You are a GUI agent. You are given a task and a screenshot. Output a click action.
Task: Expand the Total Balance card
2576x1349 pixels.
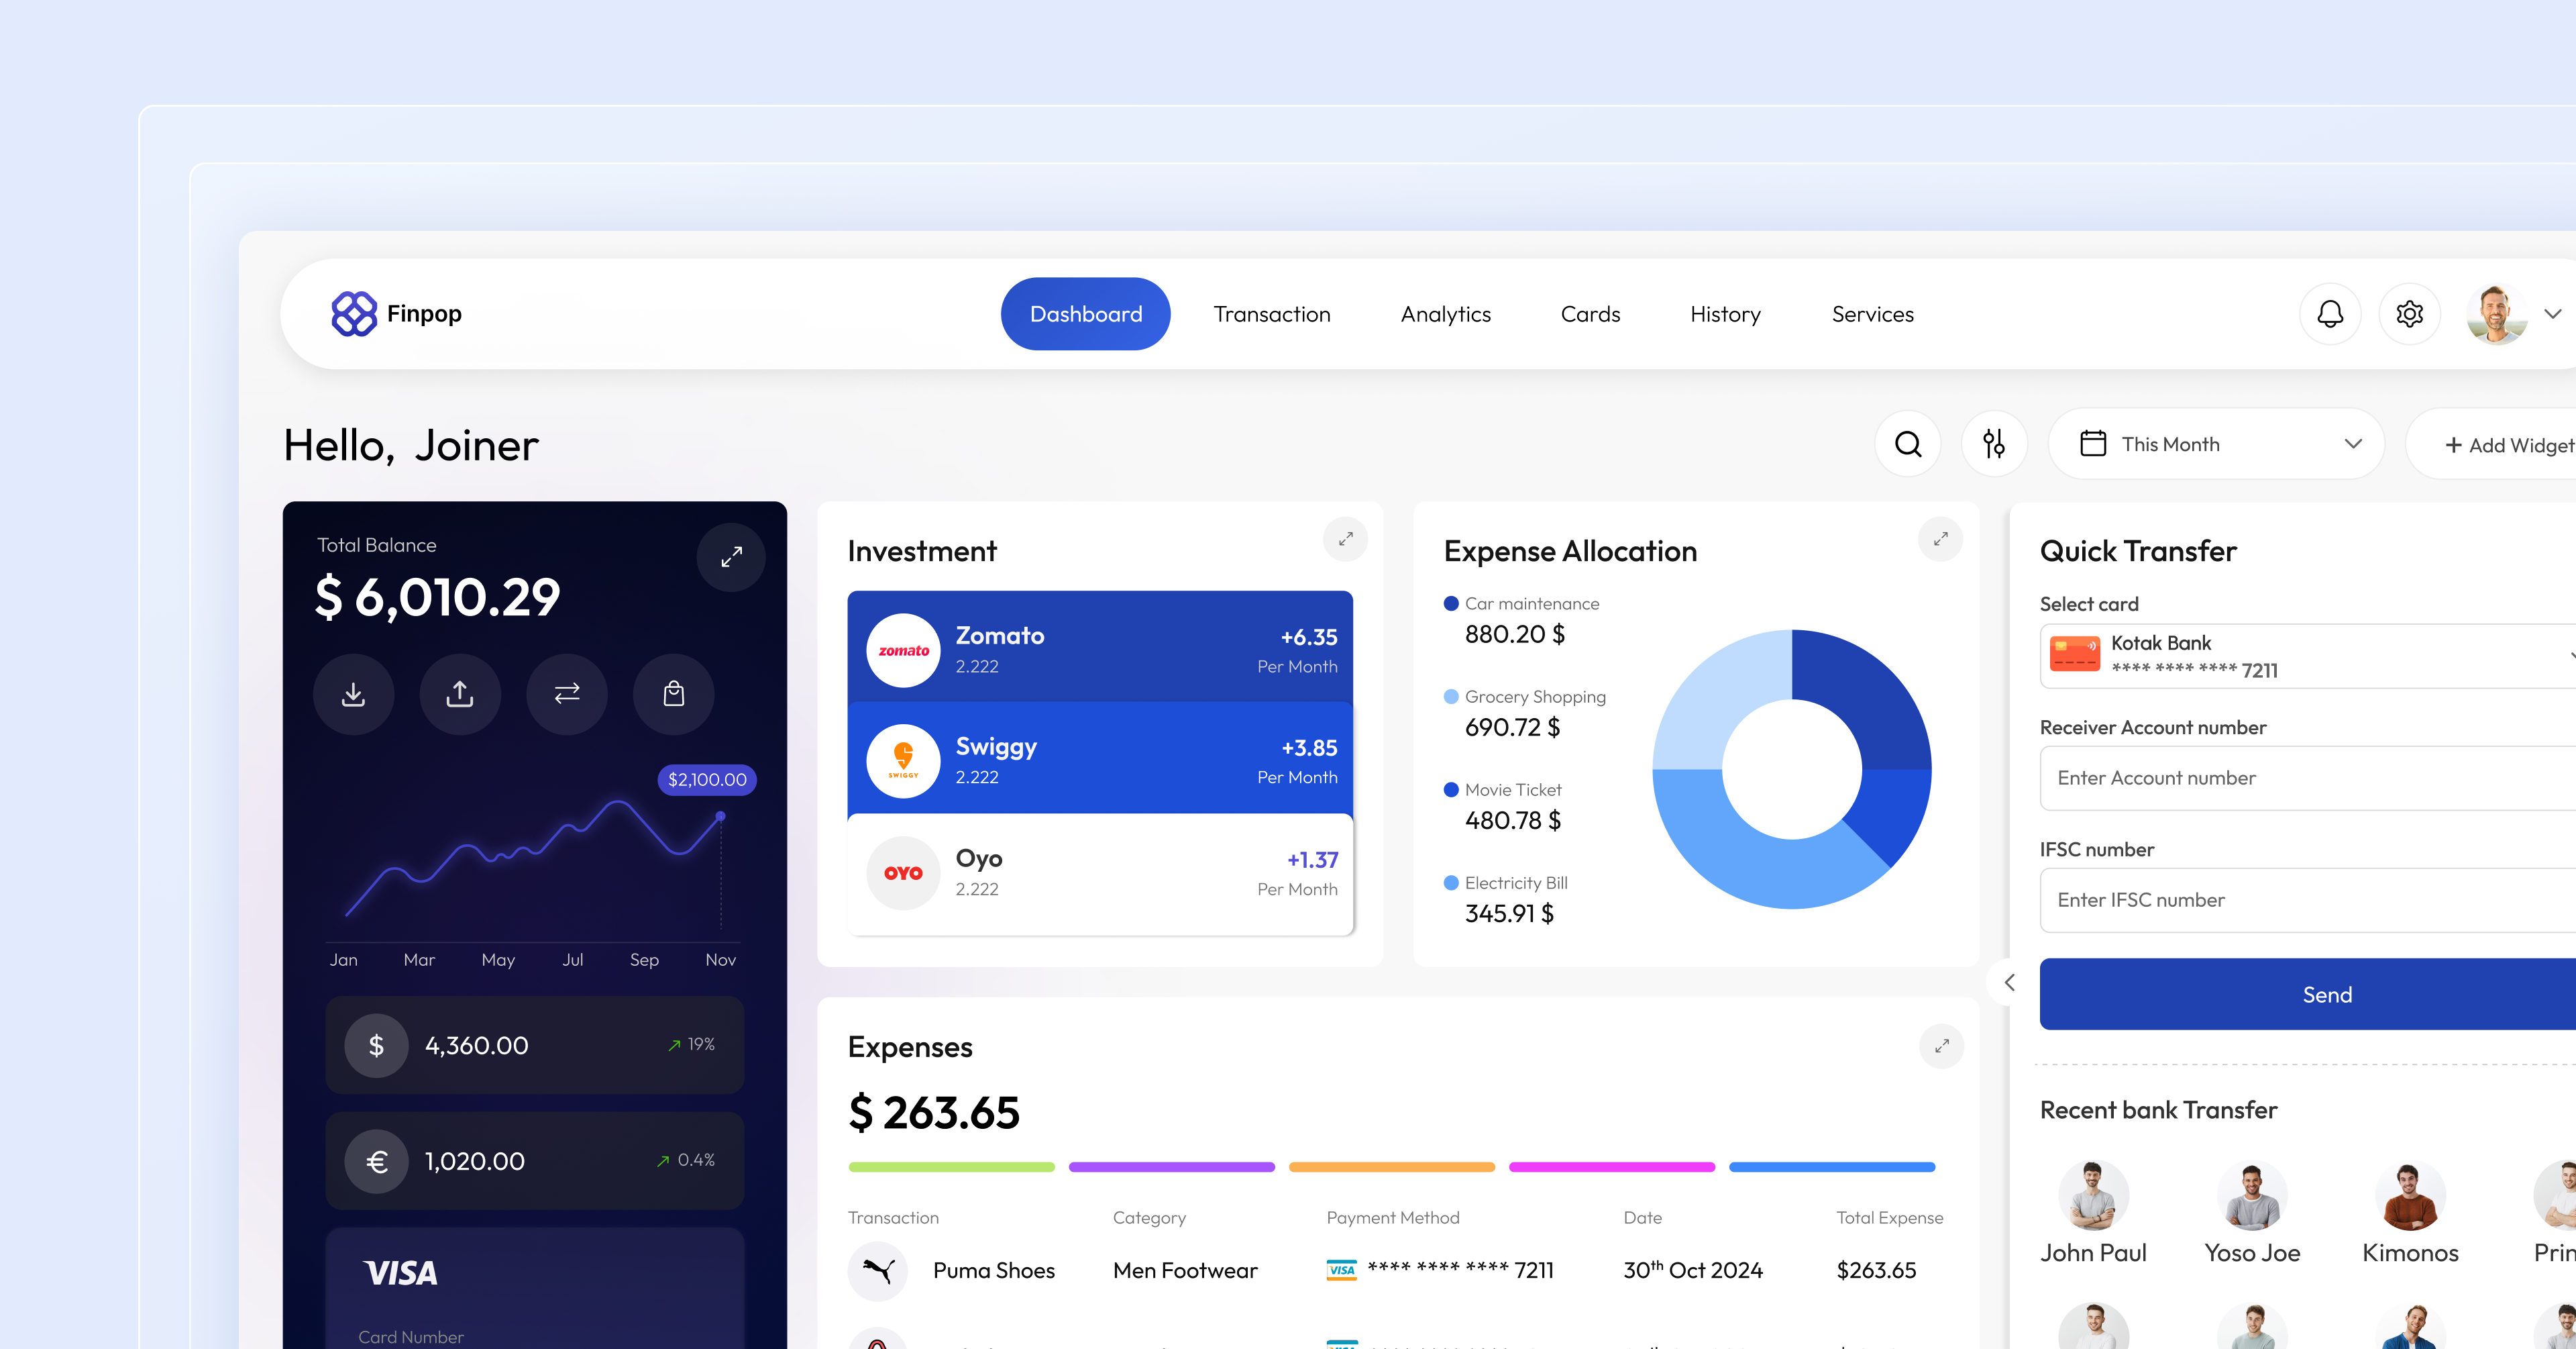731,558
